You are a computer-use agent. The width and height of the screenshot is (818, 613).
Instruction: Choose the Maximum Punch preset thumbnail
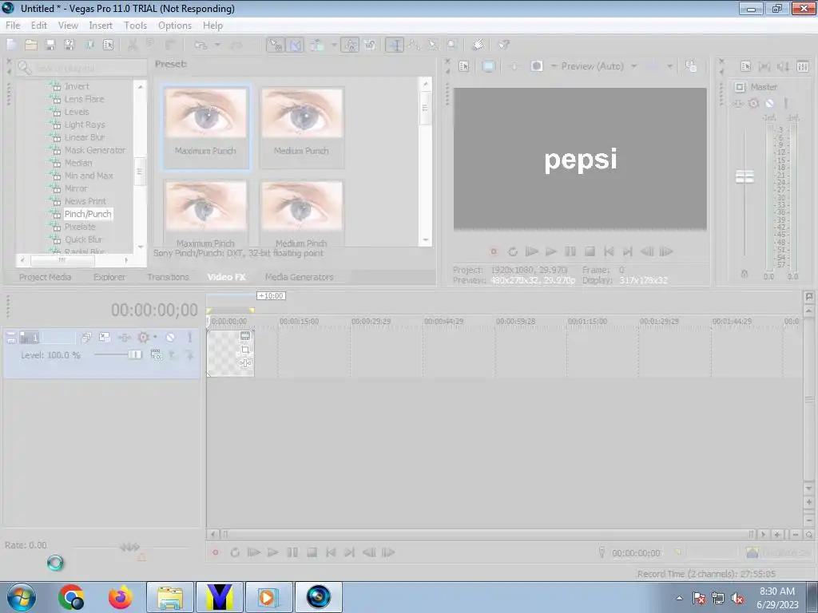coord(205,127)
